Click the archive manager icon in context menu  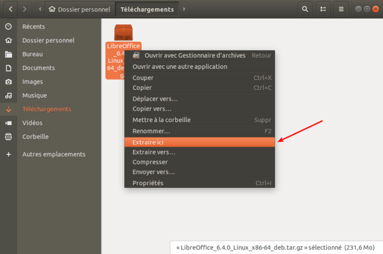click(x=136, y=55)
